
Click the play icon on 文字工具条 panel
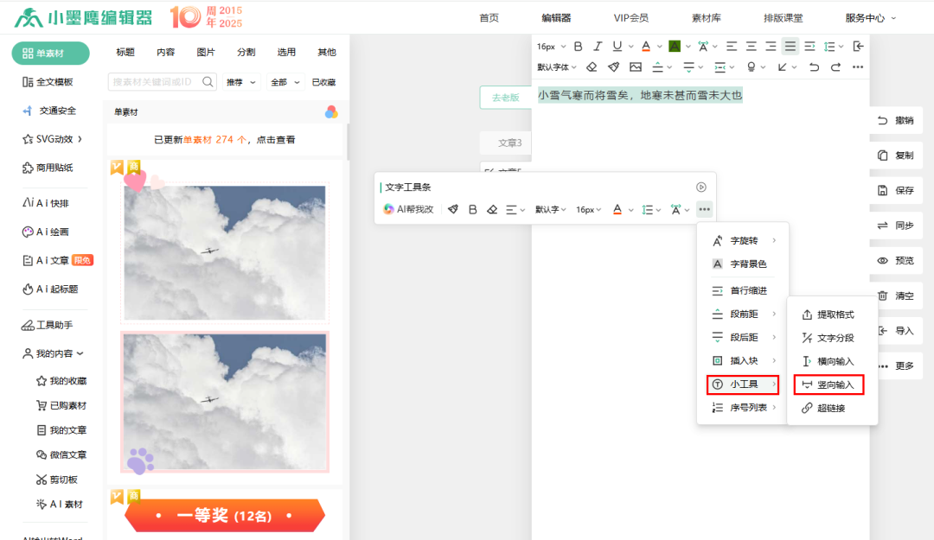pyautogui.click(x=701, y=187)
